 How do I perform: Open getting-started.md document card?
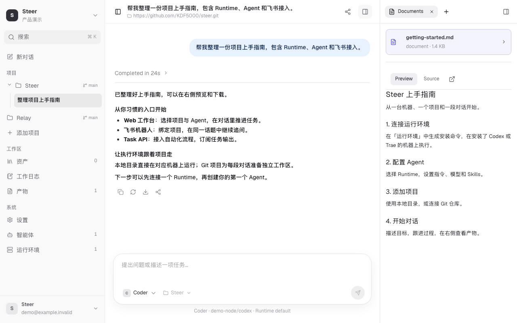(448, 42)
